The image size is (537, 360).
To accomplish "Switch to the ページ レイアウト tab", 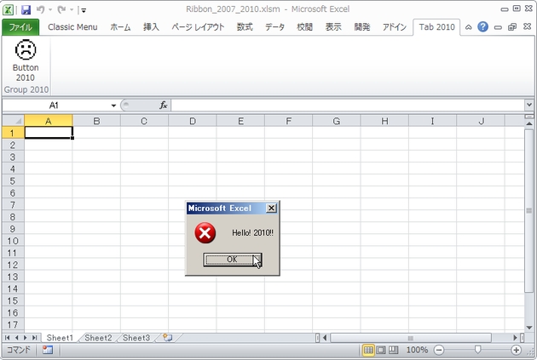I will [x=198, y=27].
